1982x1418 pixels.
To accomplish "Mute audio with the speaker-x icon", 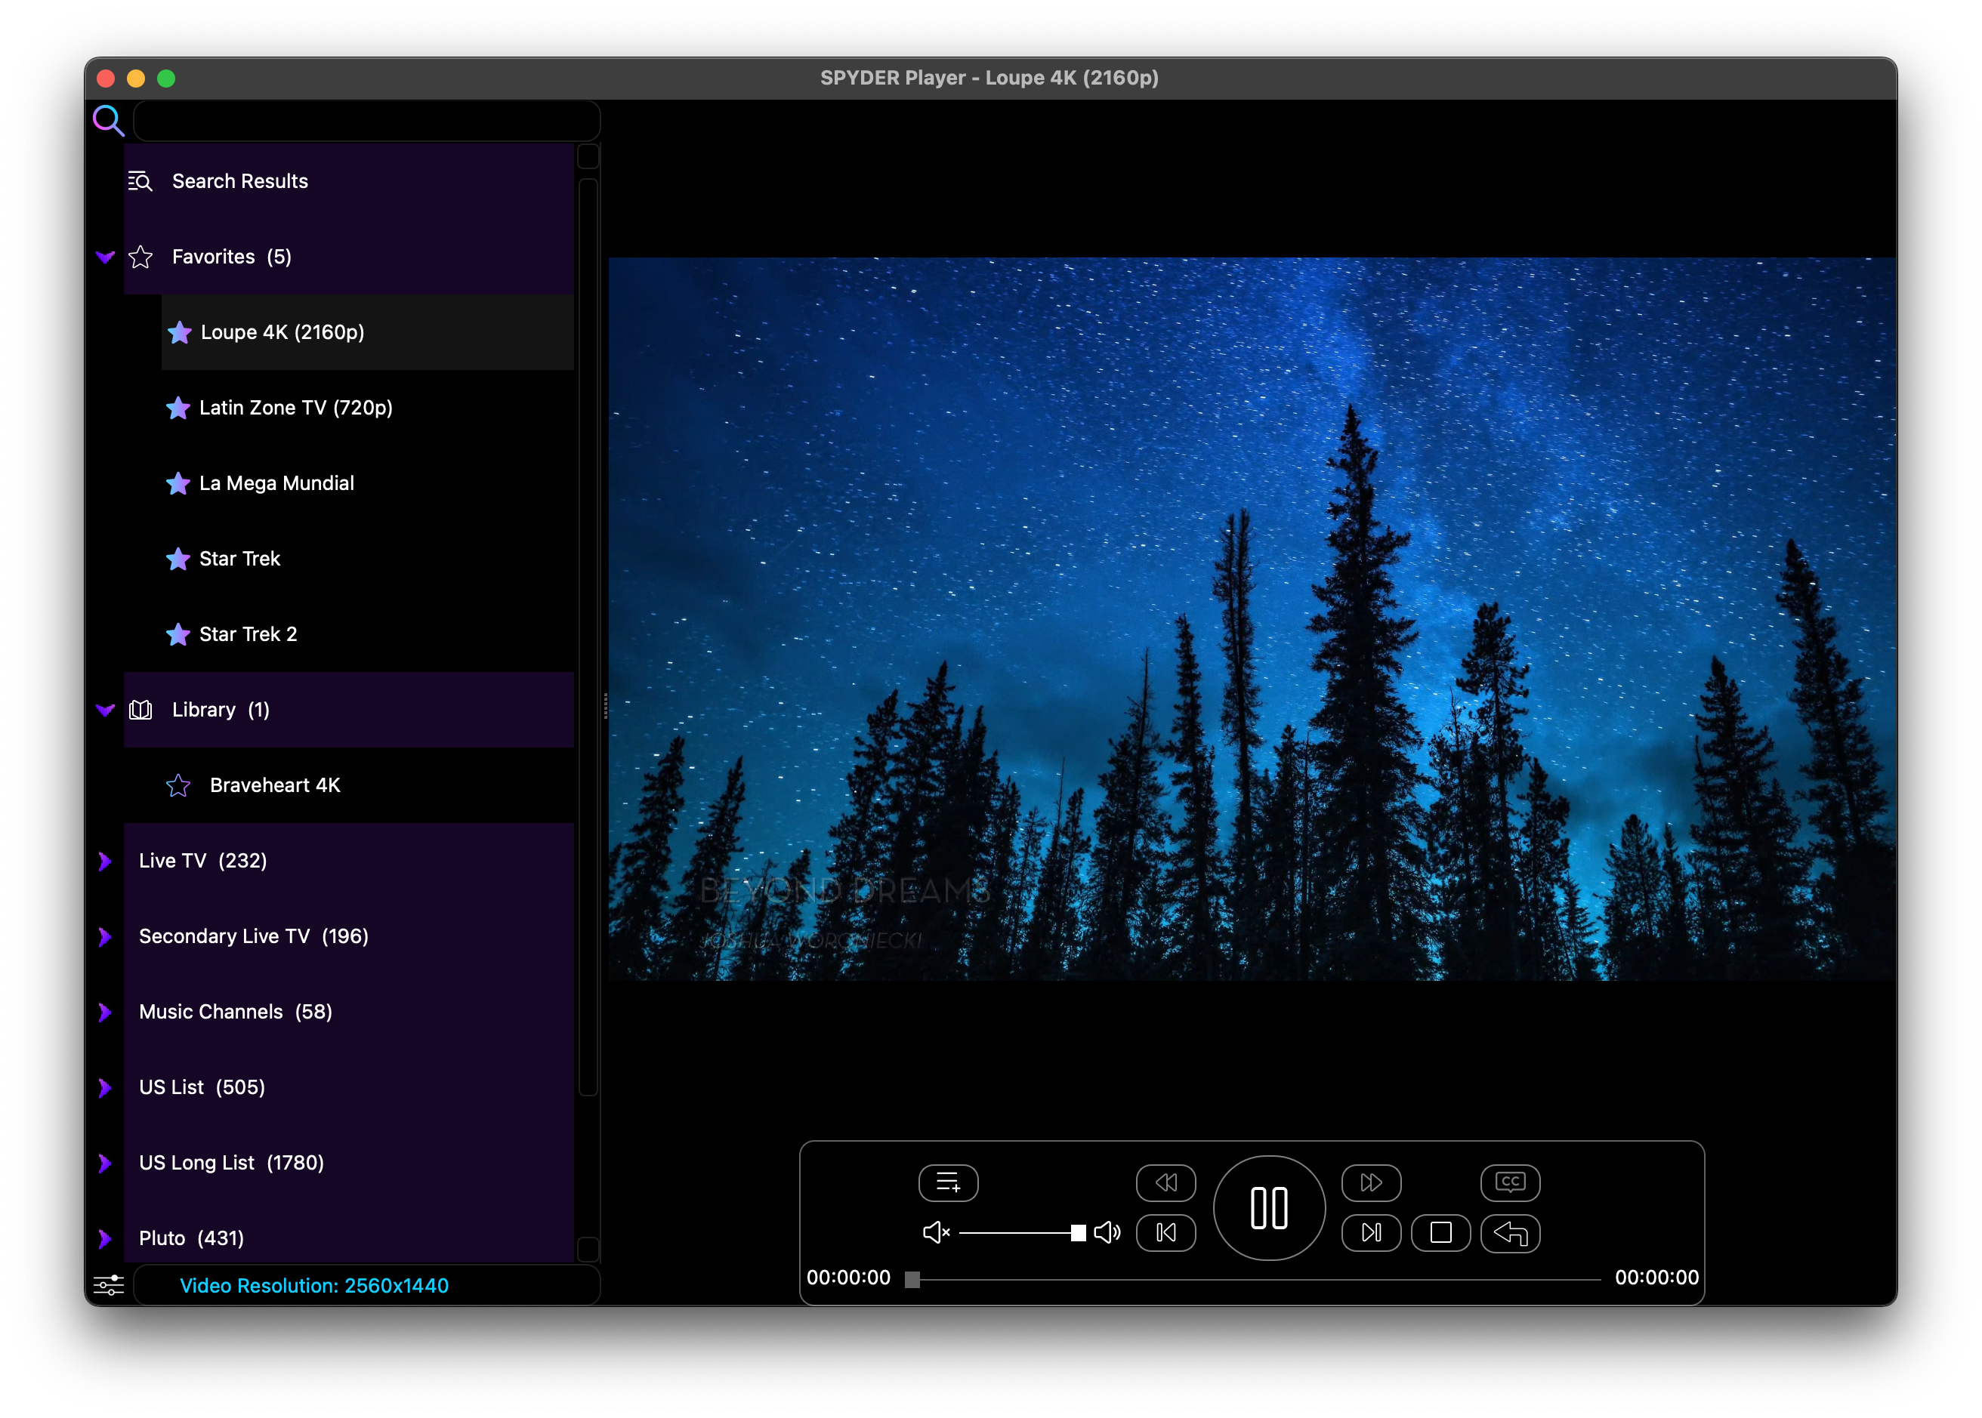I will click(x=936, y=1232).
